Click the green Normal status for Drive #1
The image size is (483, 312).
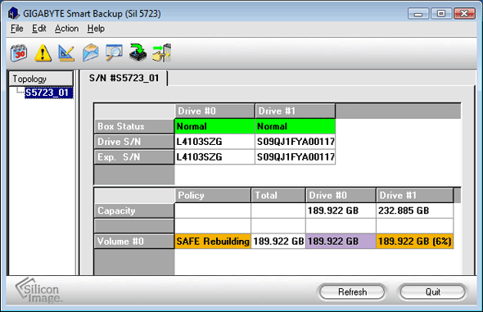[x=295, y=126]
